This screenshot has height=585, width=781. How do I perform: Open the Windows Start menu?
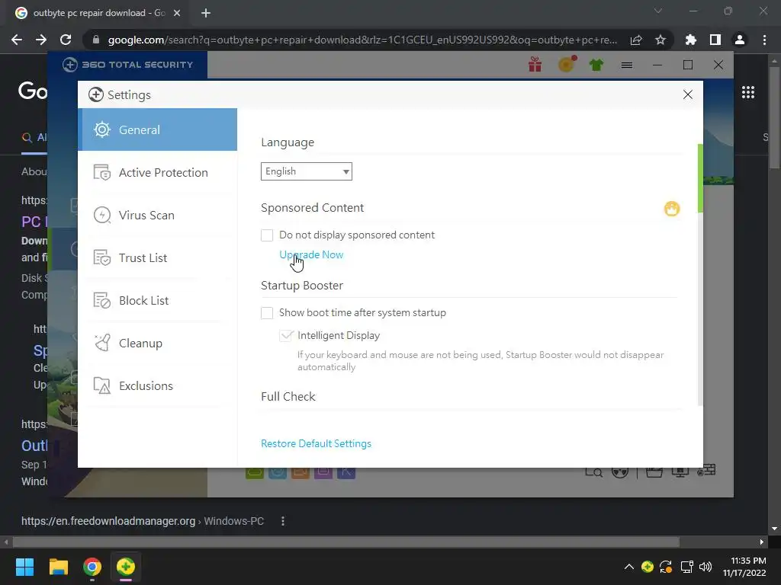point(24,567)
